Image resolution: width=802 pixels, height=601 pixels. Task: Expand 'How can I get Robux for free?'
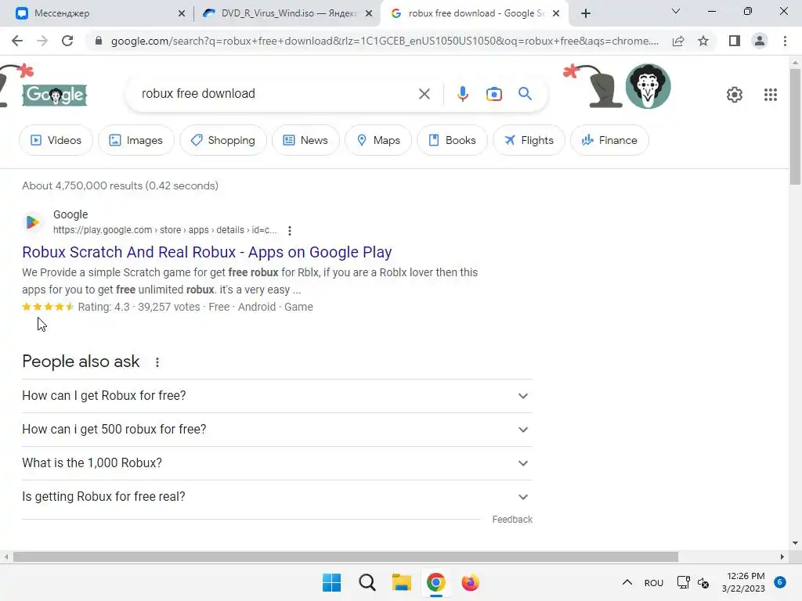pyautogui.click(x=277, y=396)
